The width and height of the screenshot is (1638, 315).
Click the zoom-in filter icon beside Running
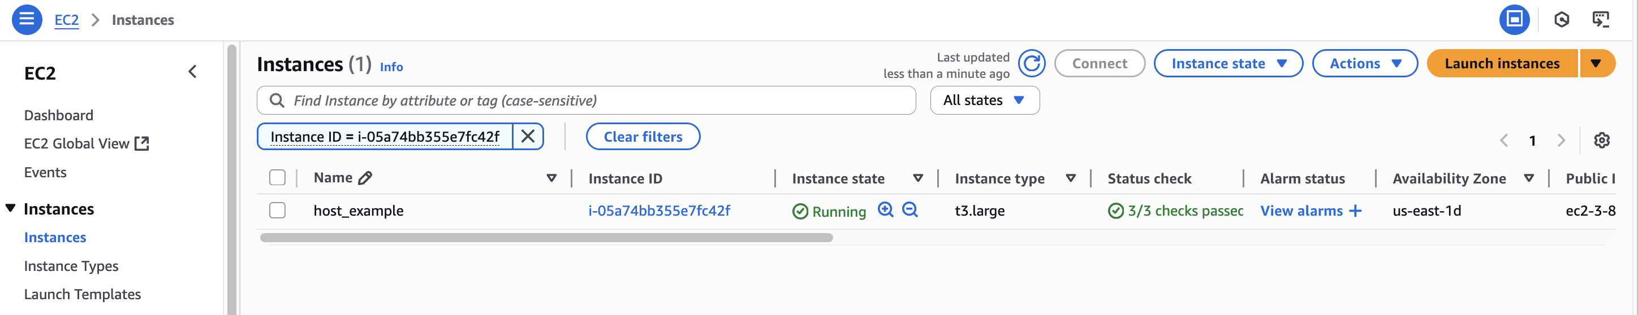(x=885, y=209)
